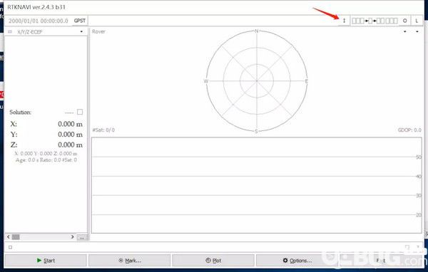428x272 pixels.
Task: Click the Exit button
Action: tap(381, 261)
